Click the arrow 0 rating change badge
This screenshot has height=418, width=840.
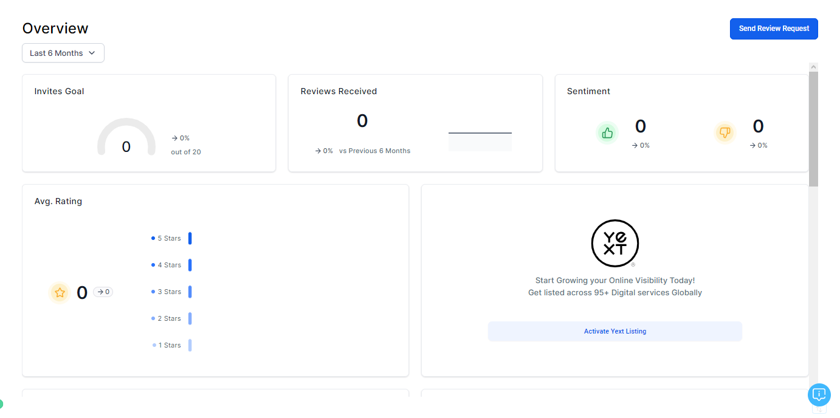coord(103,292)
